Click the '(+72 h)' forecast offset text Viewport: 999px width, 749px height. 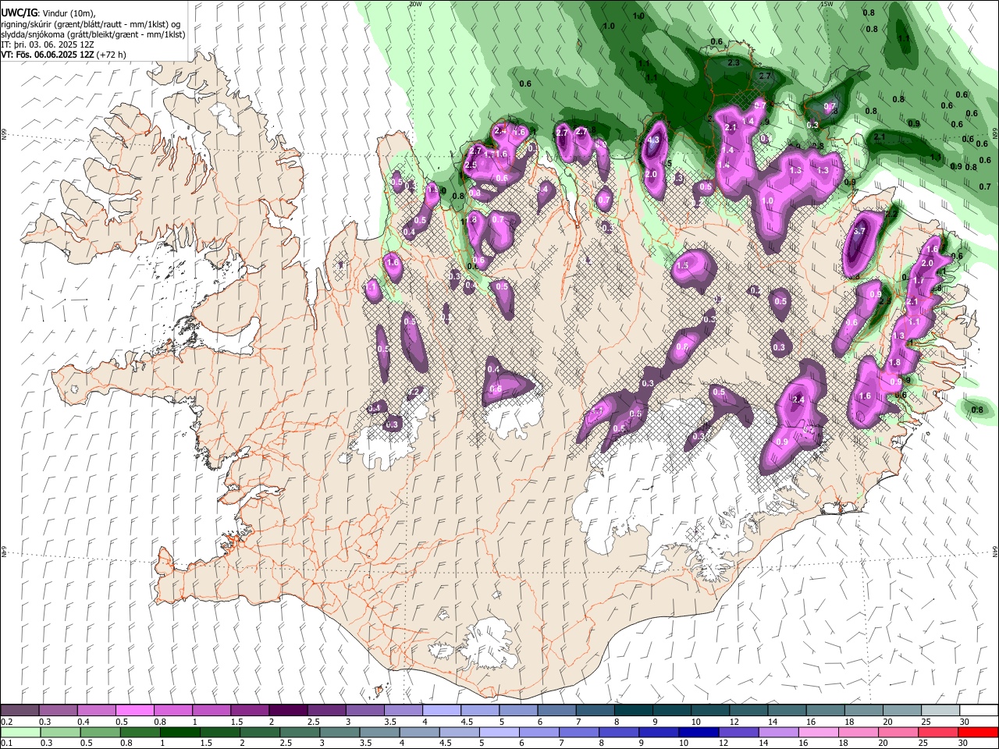112,55
